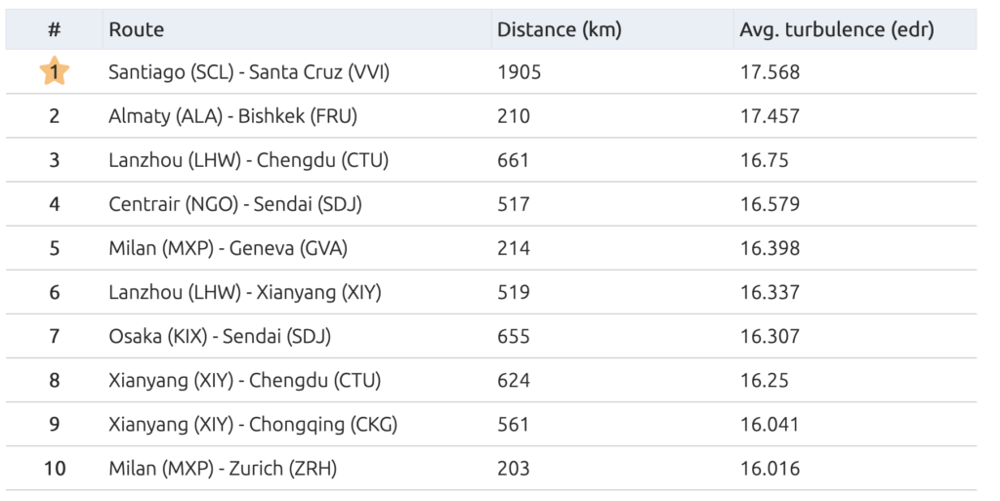Select the Xianyang (XIY) - Chengdu (CTU) route
This screenshot has width=1000, height=501.
pyautogui.click(x=245, y=380)
